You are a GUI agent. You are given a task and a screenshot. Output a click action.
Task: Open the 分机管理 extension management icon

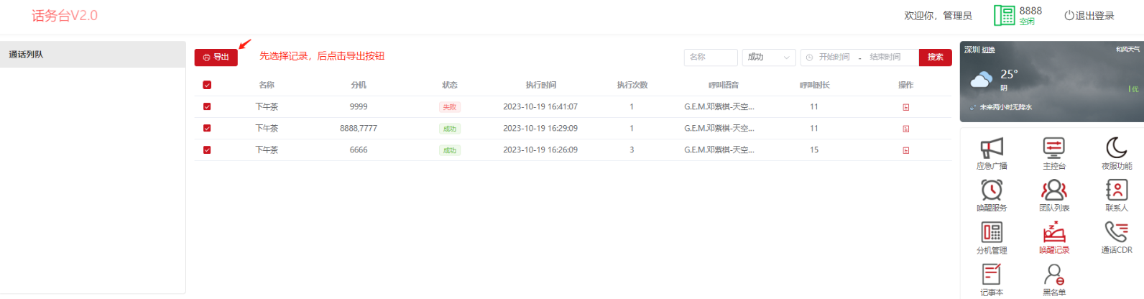tap(992, 233)
